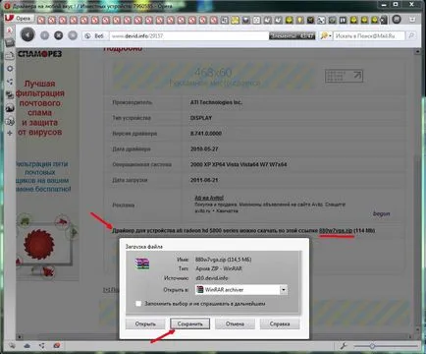Image resolution: width=426 pixels, height=354 pixels.
Task: Stop loading with the X navigation button
Action: point(59,35)
